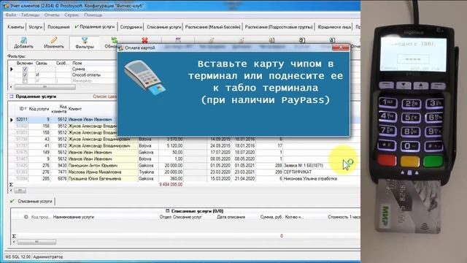This screenshot has width=467, height=263.
Task: Click the date cell 24.09.2015
Action: tap(220, 146)
